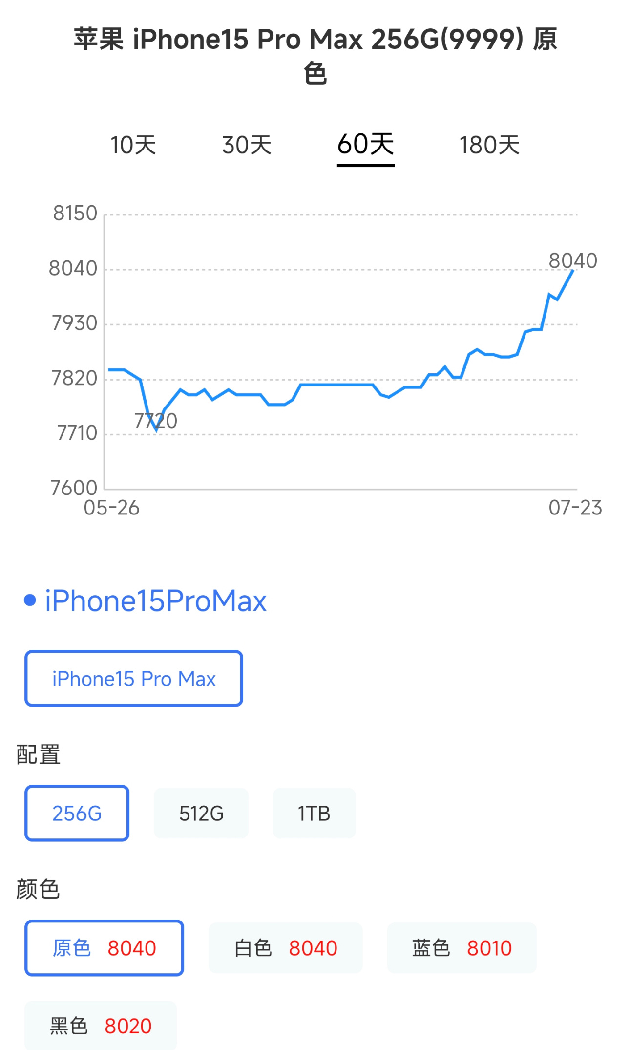Choose the 1TB storage configuration

click(x=314, y=813)
